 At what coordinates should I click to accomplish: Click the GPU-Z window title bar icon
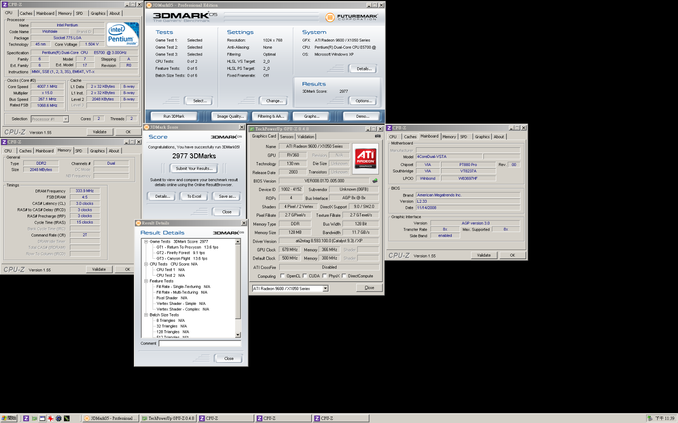(252, 129)
